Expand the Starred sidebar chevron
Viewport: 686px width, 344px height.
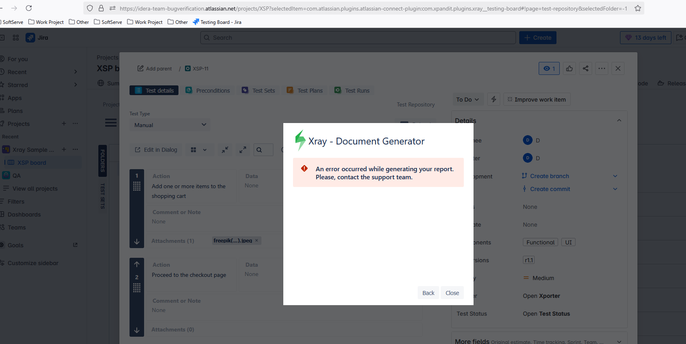click(76, 85)
